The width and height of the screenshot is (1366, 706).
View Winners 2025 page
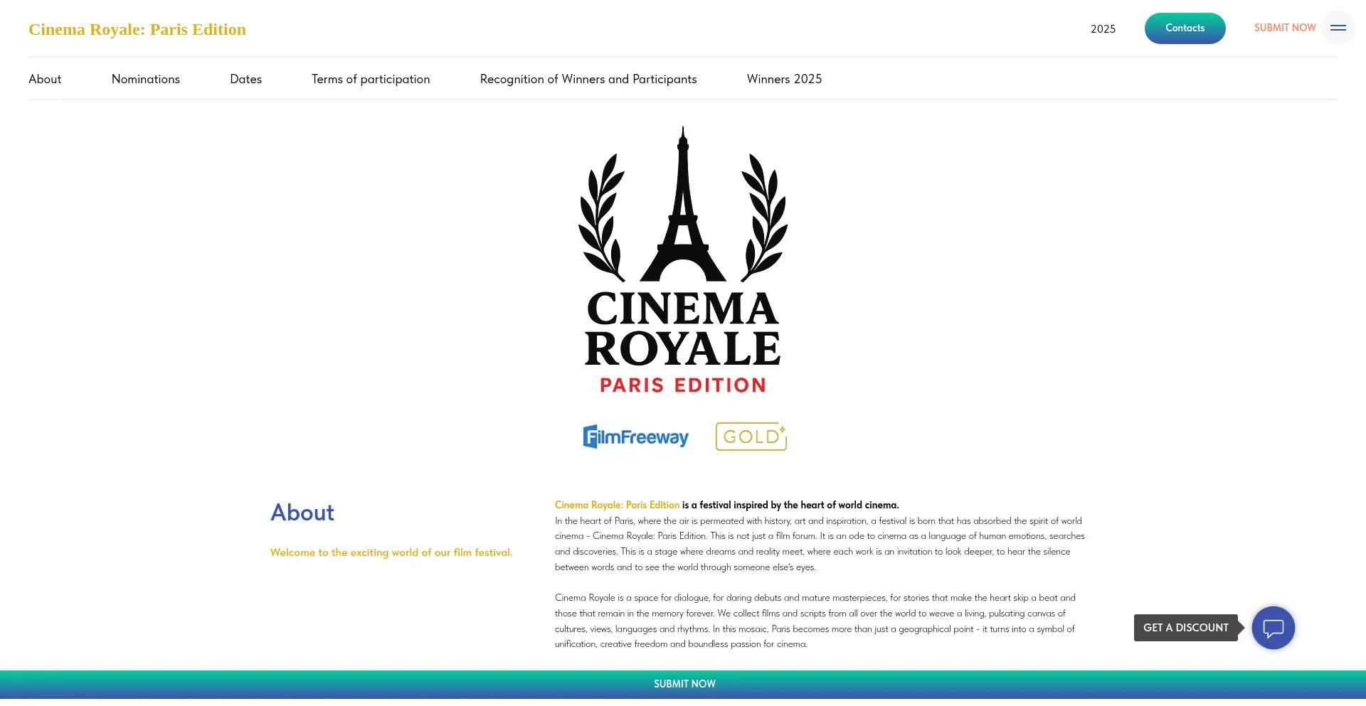click(784, 79)
